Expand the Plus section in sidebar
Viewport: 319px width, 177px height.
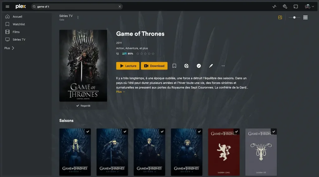(x=9, y=48)
